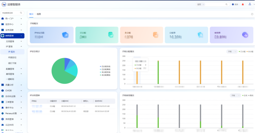
Task: Expand the 统一门户 menu arrow
Action: click(x=21, y=19)
